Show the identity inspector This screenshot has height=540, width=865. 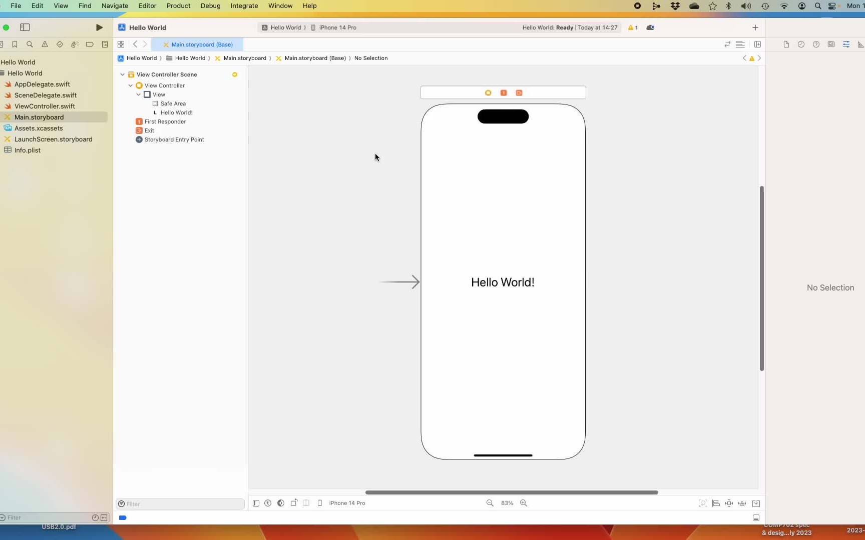831,44
